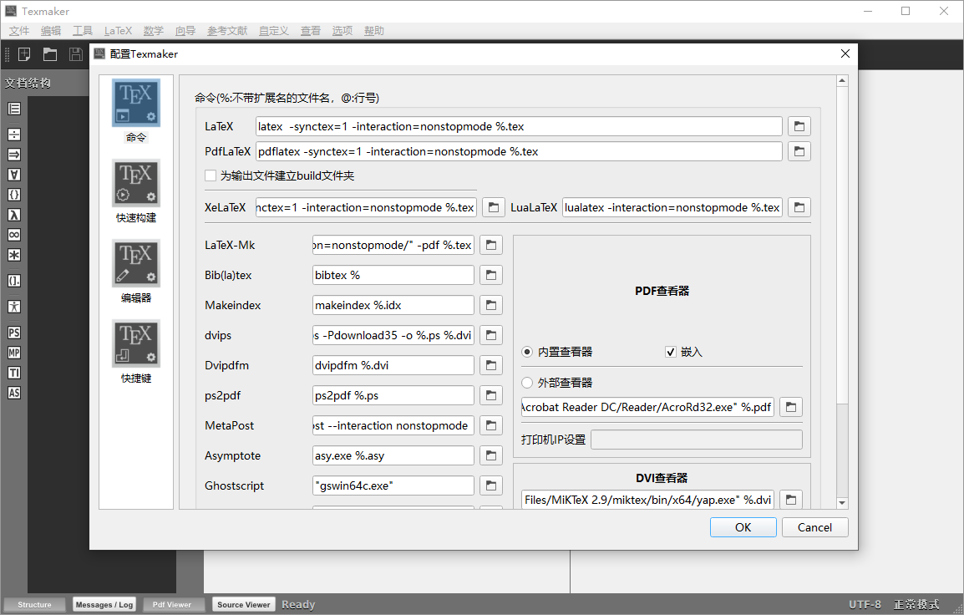Screen dimensions: 964x615
Task: Click the Ghostscript command field
Action: [393, 485]
